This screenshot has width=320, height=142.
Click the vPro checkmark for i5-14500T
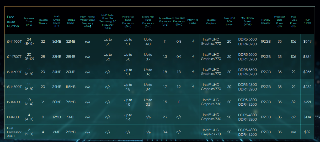pos(193,87)
